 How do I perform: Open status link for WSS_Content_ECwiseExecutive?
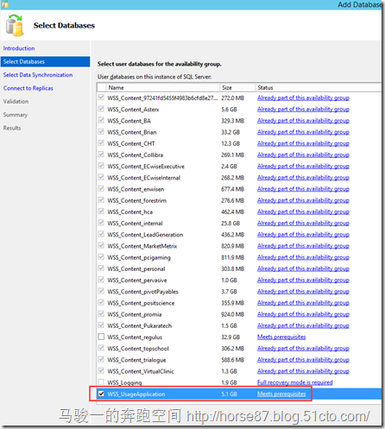pyautogui.click(x=303, y=166)
